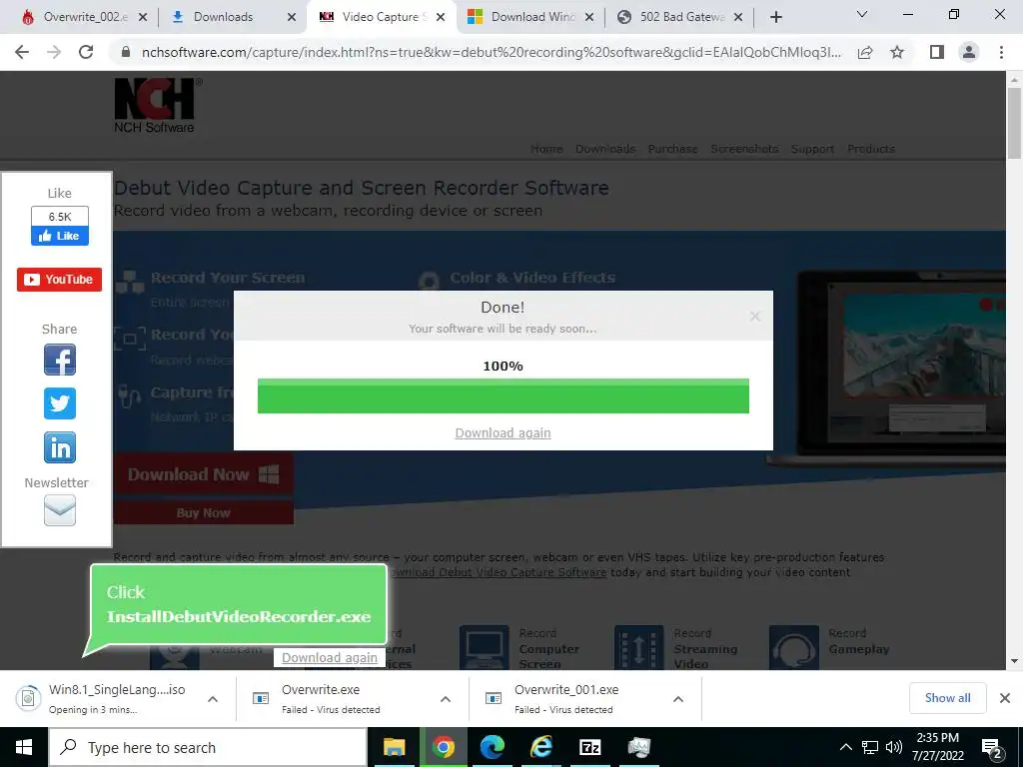Image resolution: width=1023 pixels, height=767 pixels.
Task: Open the Screenshots navigation item
Action: click(744, 149)
